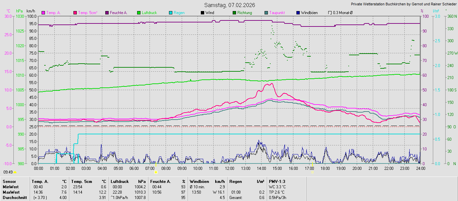Click the cyan Regen legend square
458x201 pixels.
coord(171,13)
